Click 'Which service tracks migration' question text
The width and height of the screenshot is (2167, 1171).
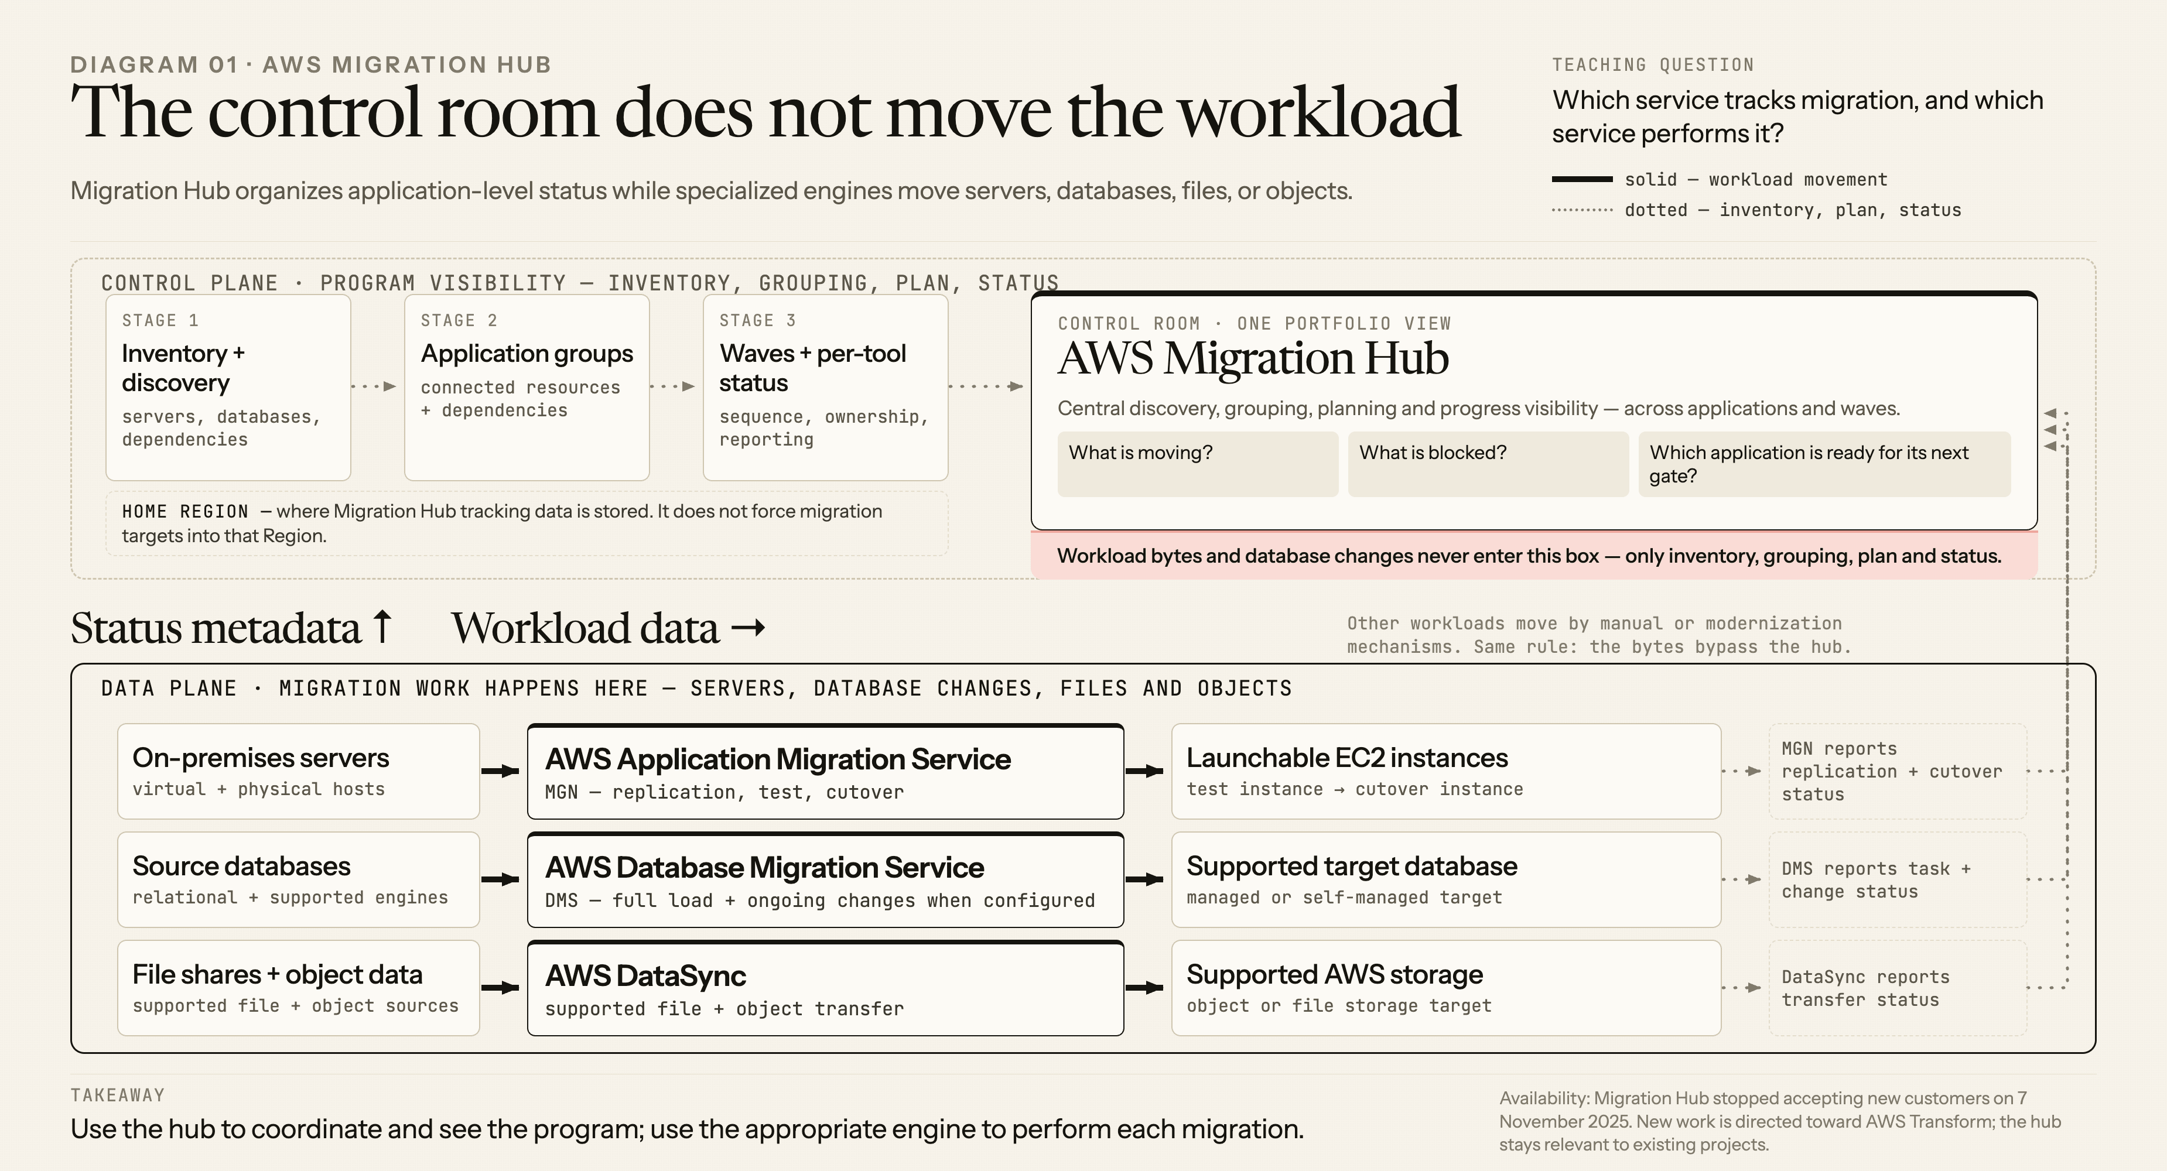tap(1797, 117)
